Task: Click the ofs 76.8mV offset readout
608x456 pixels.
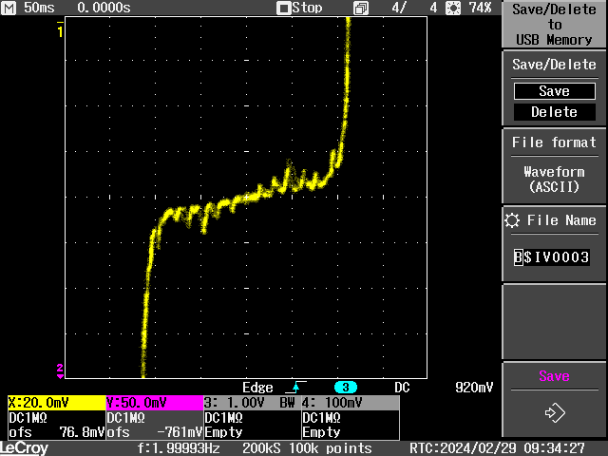Action: pyautogui.click(x=57, y=432)
